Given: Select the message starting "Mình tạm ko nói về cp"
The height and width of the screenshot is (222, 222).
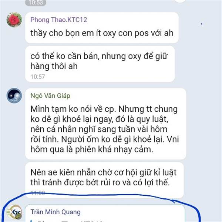Looking at the screenshot, I should point(105,124).
